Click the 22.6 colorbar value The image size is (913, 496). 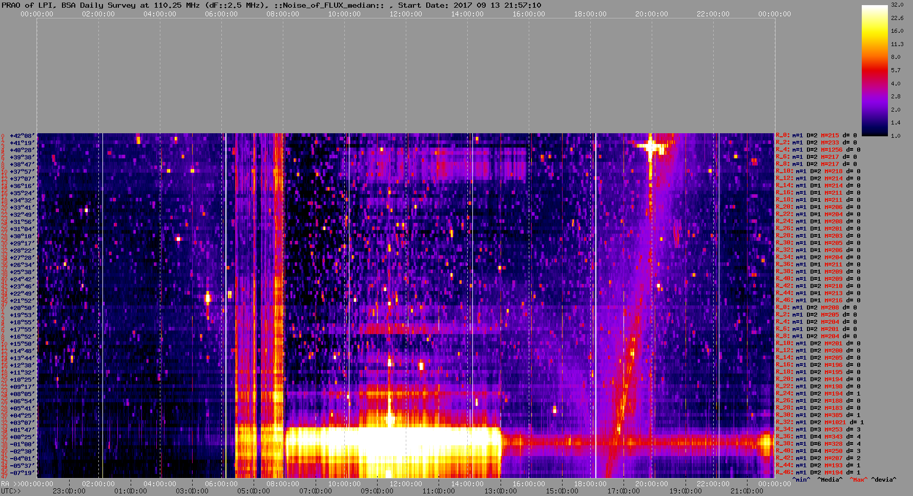click(897, 18)
